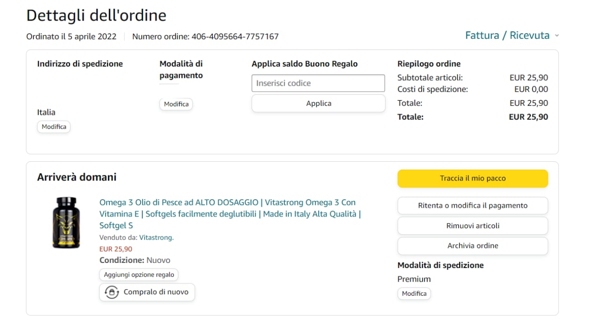Focus the Inserisci codice gift card field
Viewport: 601px width, 329px height.
pyautogui.click(x=318, y=83)
